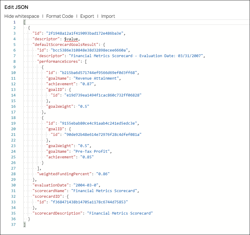The width and height of the screenshot is (250, 235).
Task: Click the "scorecardName" key
Action: (x=50, y=191)
